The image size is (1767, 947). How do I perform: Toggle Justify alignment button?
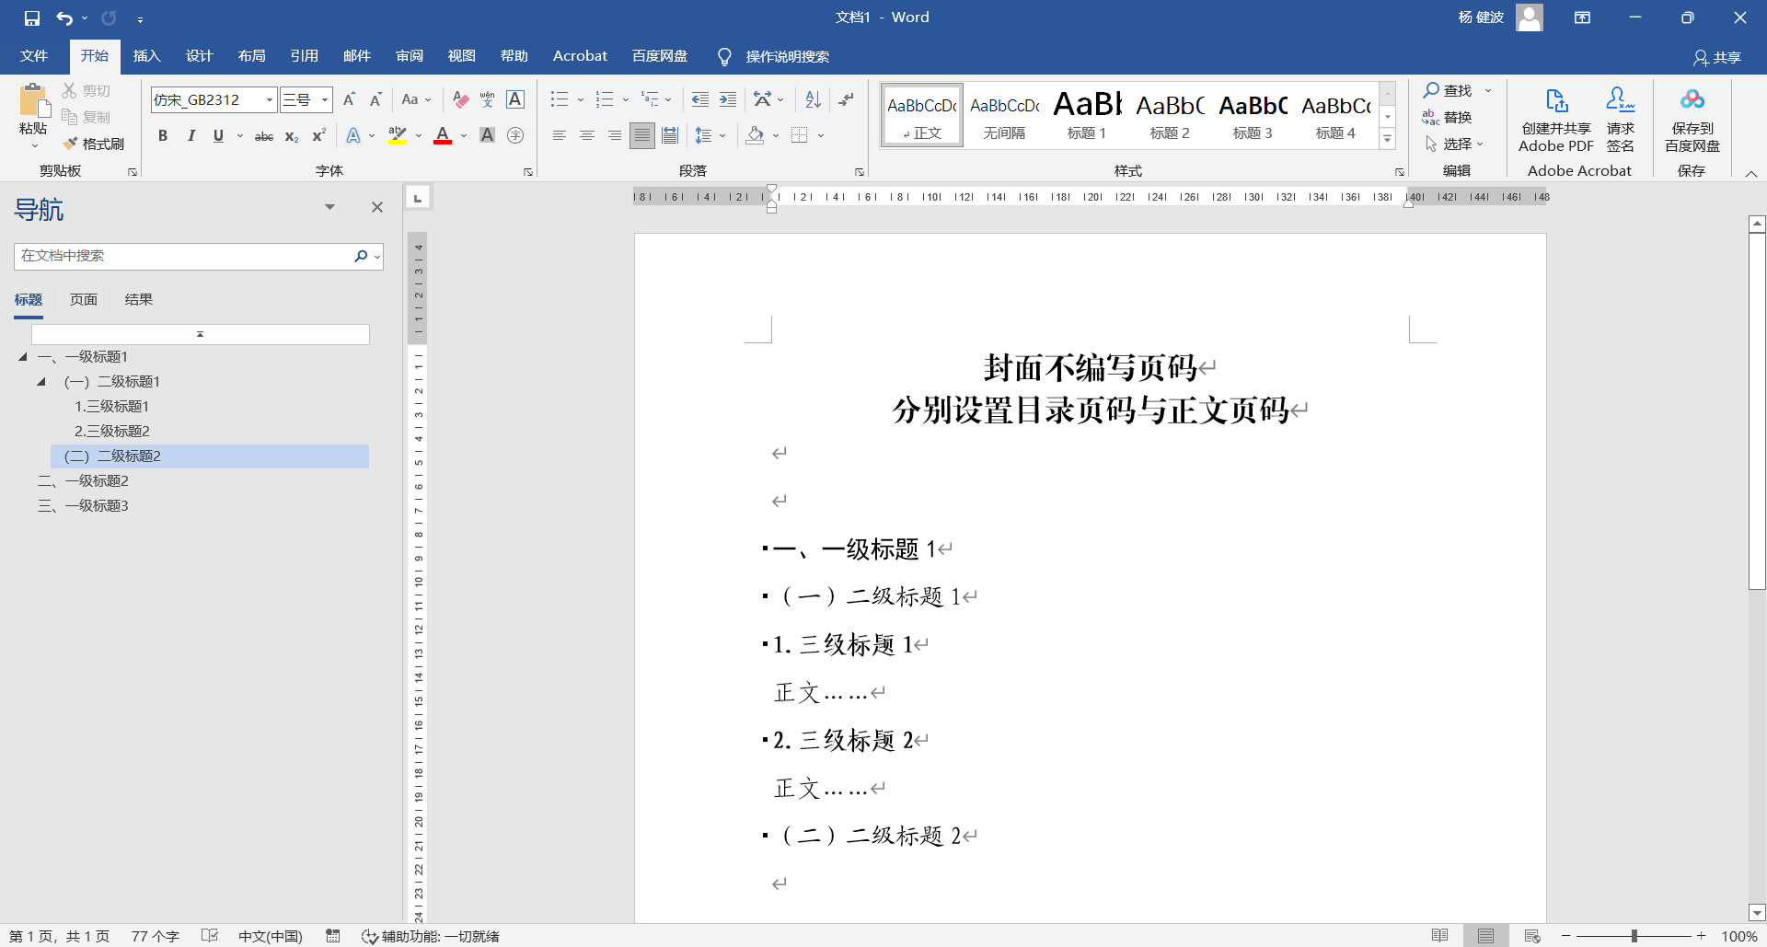point(642,136)
